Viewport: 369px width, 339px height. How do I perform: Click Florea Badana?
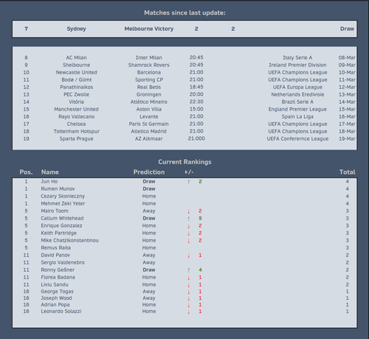[58, 277]
